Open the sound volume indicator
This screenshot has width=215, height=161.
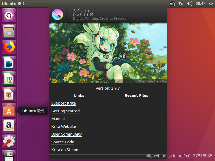coord(189,3)
